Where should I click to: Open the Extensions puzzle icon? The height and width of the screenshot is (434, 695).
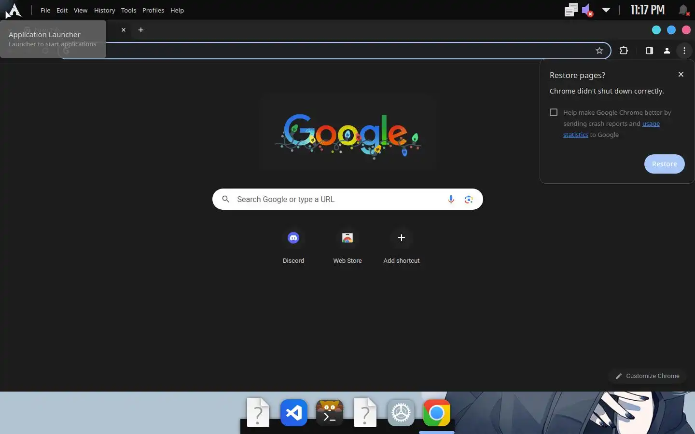click(624, 51)
